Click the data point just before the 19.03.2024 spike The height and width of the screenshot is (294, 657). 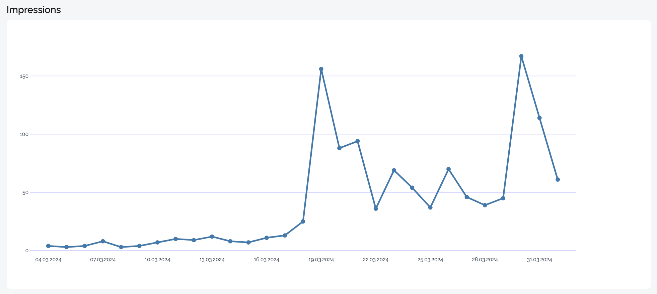pyautogui.click(x=303, y=222)
